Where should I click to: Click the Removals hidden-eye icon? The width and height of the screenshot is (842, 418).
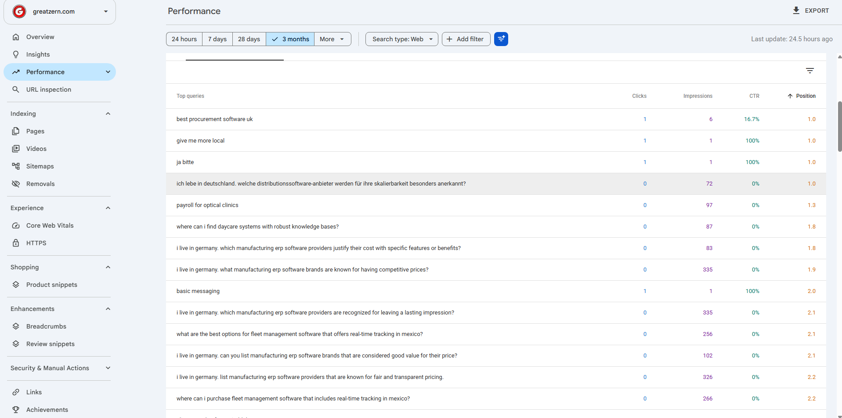[16, 184]
